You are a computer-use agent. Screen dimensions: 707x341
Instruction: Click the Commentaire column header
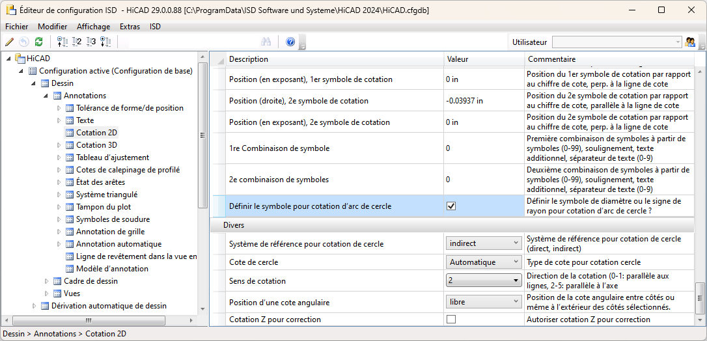(609, 59)
